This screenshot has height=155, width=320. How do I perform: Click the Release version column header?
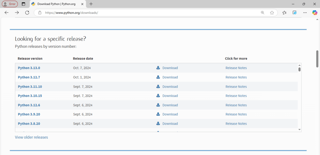click(x=30, y=58)
